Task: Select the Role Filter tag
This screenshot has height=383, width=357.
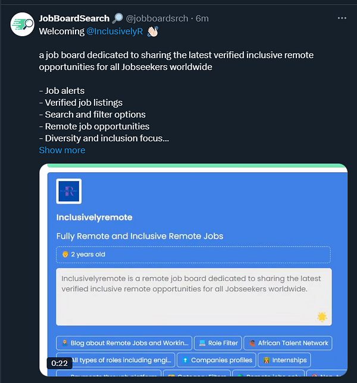Action: (x=217, y=343)
